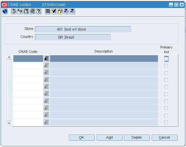The height and width of the screenshot is (147, 186).
Task: Click the save-disk toolbar icon
Action: pyautogui.click(x=26, y=11)
